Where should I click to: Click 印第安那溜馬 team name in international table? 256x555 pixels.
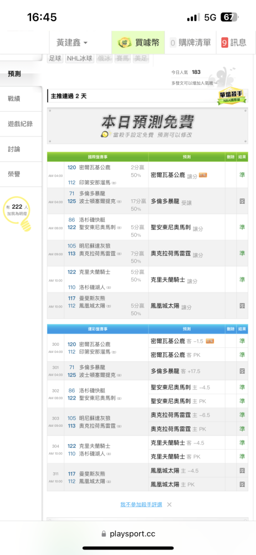(x=95, y=183)
